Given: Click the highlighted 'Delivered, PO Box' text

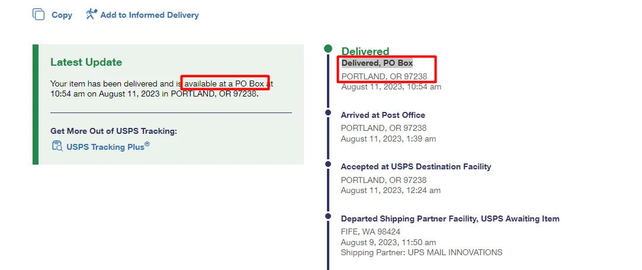Looking at the screenshot, I should click(377, 63).
